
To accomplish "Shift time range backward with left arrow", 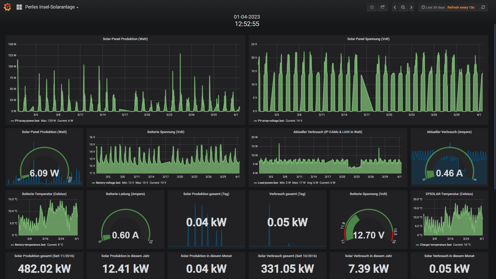I will (x=395, y=7).
